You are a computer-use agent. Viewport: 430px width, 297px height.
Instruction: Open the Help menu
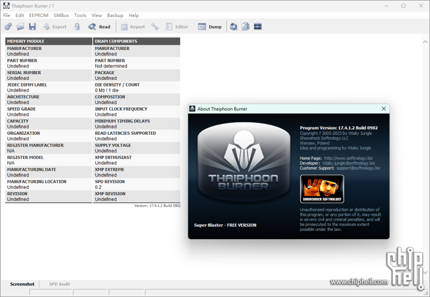coord(133,15)
